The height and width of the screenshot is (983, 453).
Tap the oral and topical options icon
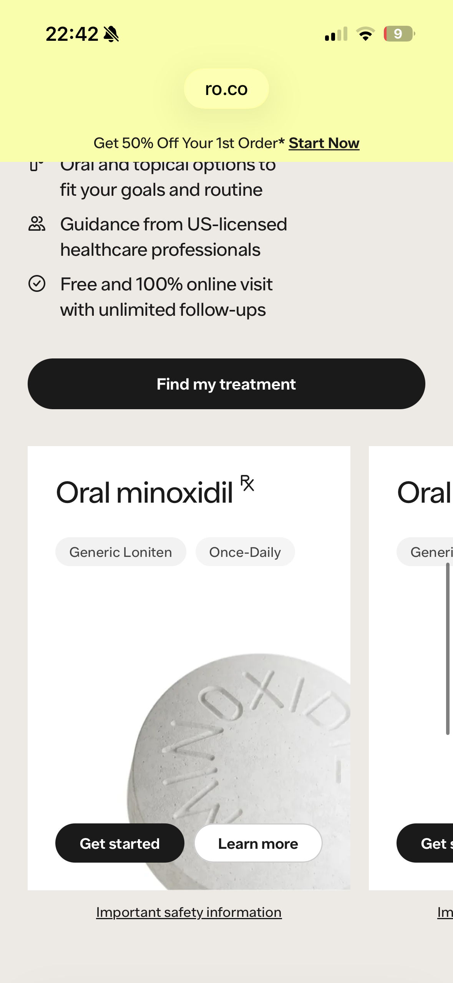[x=36, y=166]
